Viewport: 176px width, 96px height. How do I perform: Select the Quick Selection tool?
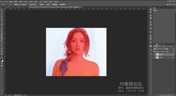coord(2,17)
